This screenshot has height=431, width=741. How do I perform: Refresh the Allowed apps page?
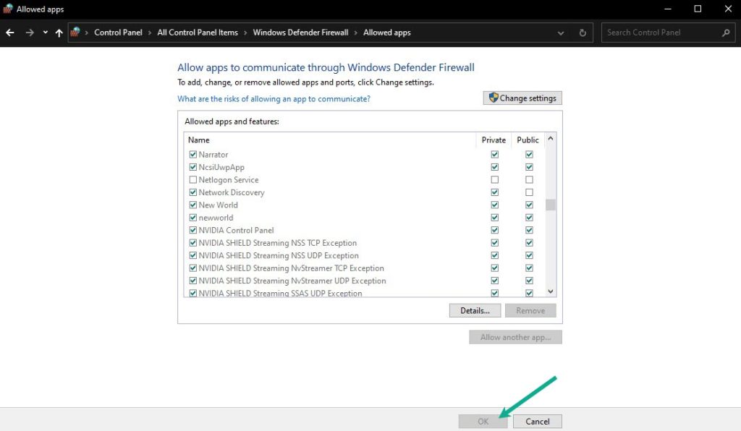(x=583, y=33)
